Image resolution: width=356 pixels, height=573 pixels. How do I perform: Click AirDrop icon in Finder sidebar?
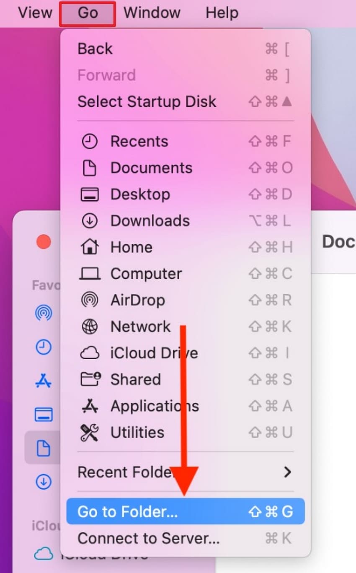point(44,313)
